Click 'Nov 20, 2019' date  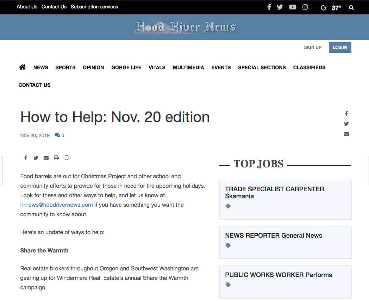(35, 135)
